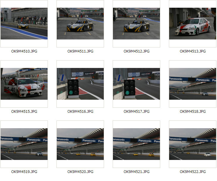This screenshot has width=217, height=181.
Task: Click the filename label OK9M4510.JPG
Action: pos(24,51)
